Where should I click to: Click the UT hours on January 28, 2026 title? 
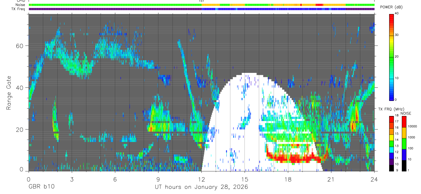[x=201, y=187]
